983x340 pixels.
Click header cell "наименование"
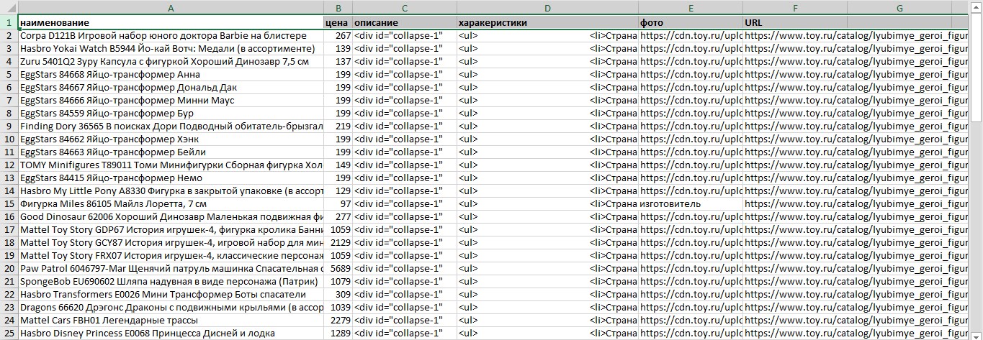[171, 22]
